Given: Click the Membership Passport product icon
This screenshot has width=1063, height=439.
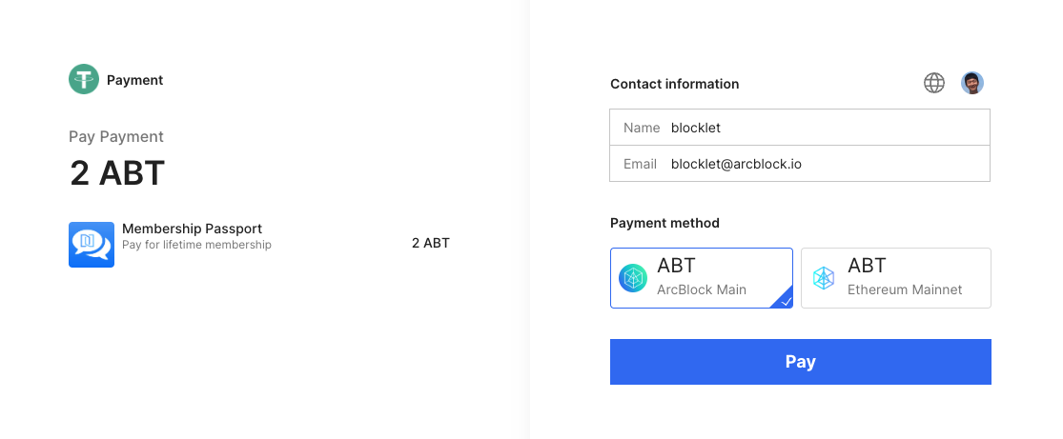Looking at the screenshot, I should point(92,245).
